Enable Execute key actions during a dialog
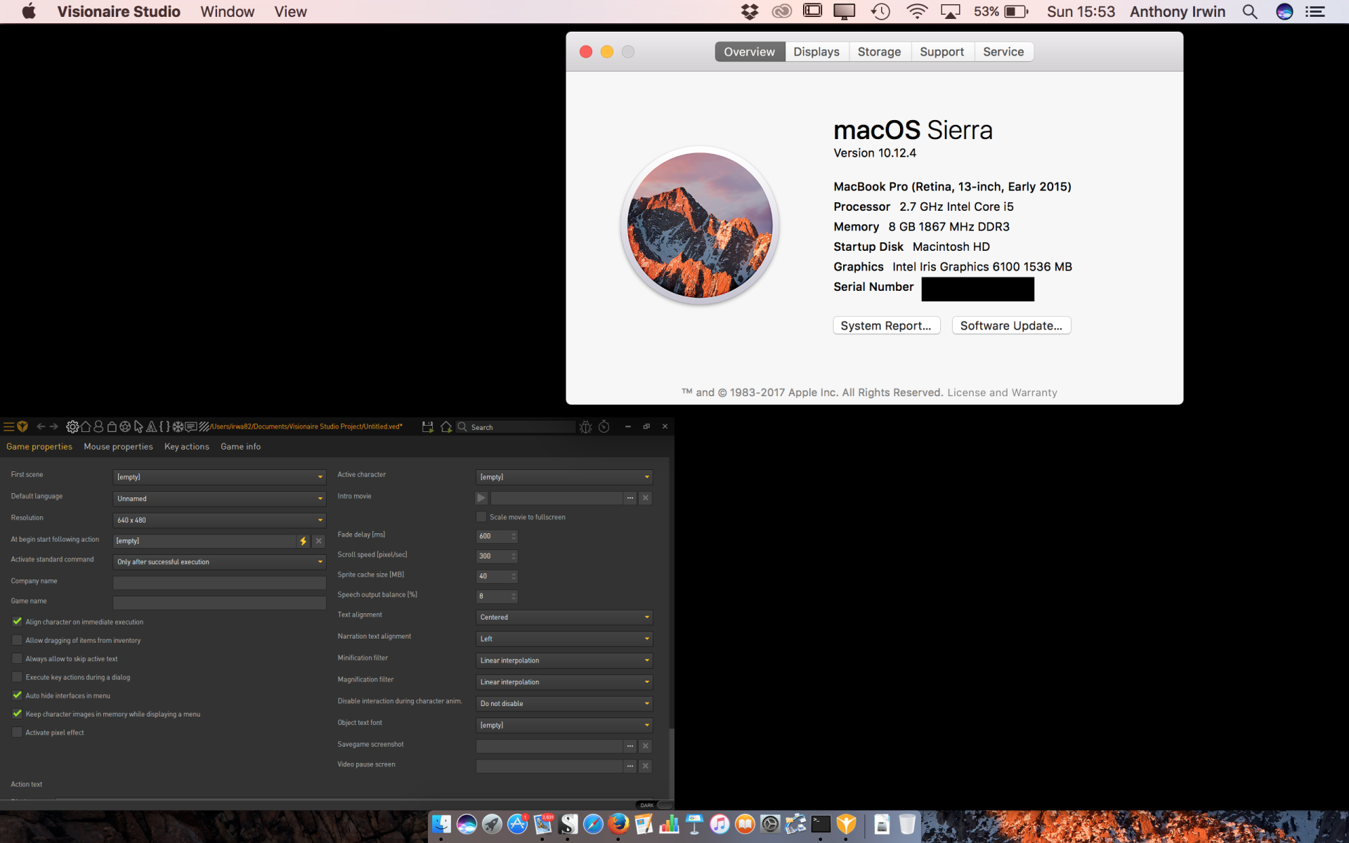Image resolution: width=1349 pixels, height=843 pixels. coord(17,677)
